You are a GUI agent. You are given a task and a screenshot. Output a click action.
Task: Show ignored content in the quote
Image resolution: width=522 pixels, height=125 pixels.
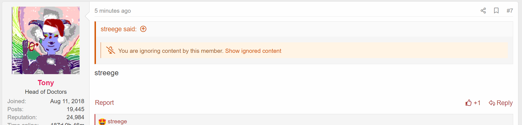coord(253,51)
